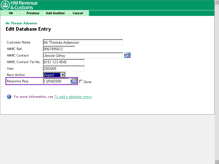Open the 'To add a database entry' link

coord(73,97)
